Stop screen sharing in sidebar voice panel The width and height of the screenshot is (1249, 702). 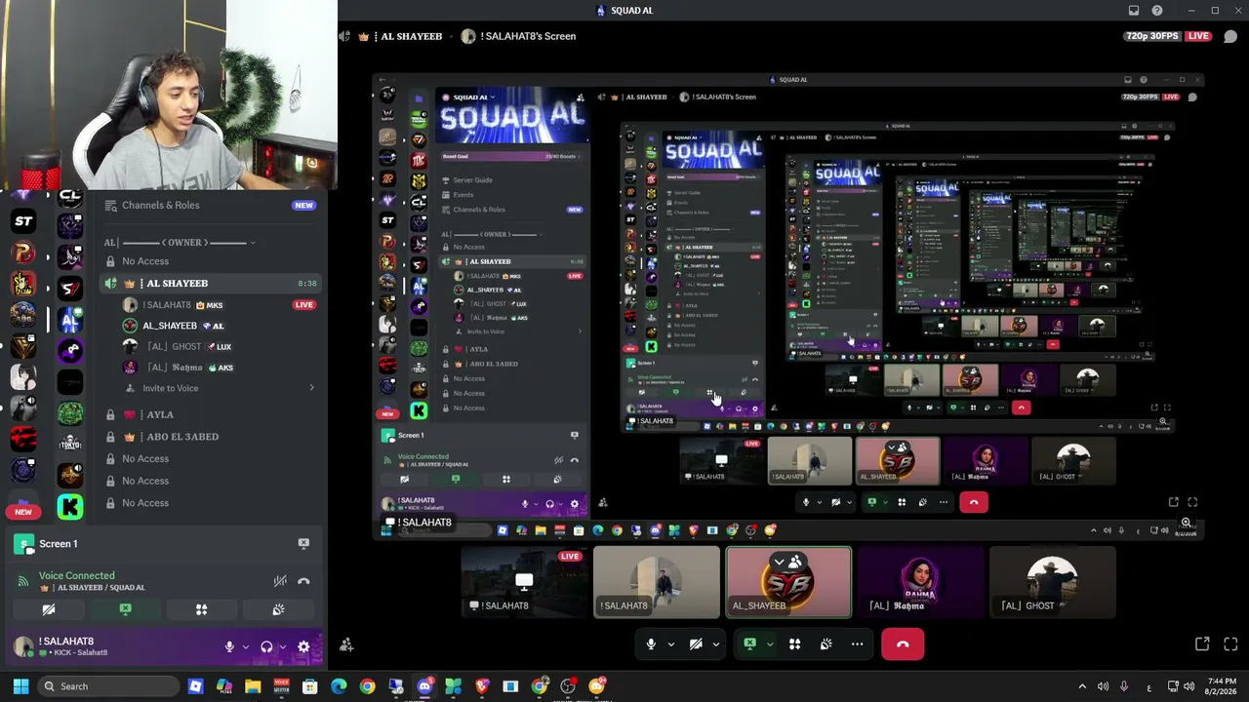[x=125, y=609]
